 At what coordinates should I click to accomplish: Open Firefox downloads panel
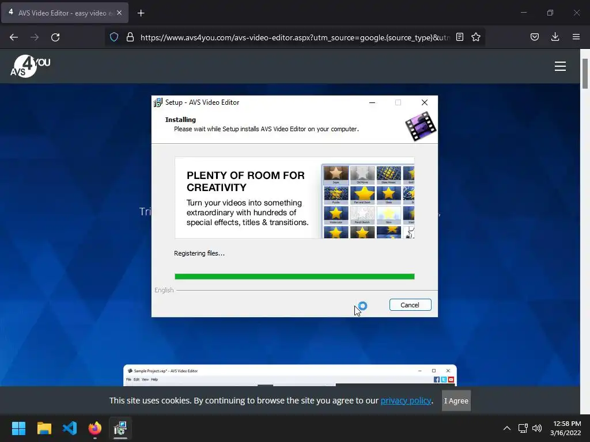coord(555,37)
